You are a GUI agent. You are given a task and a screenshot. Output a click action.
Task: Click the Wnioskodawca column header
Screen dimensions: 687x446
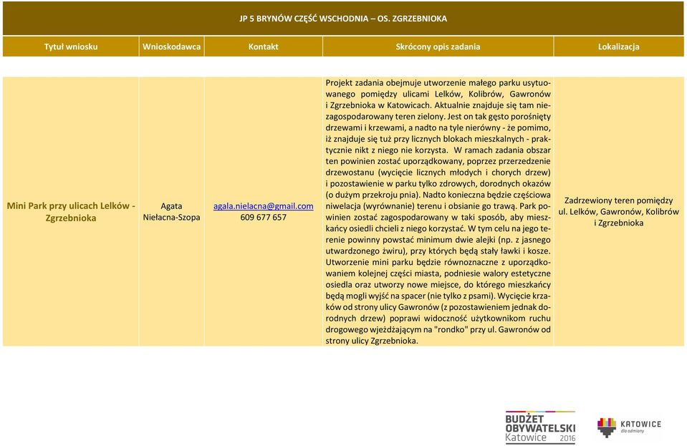[x=172, y=47]
